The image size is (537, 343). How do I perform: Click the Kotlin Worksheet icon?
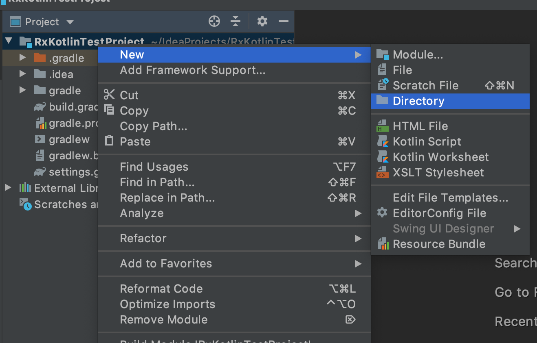coord(383,157)
